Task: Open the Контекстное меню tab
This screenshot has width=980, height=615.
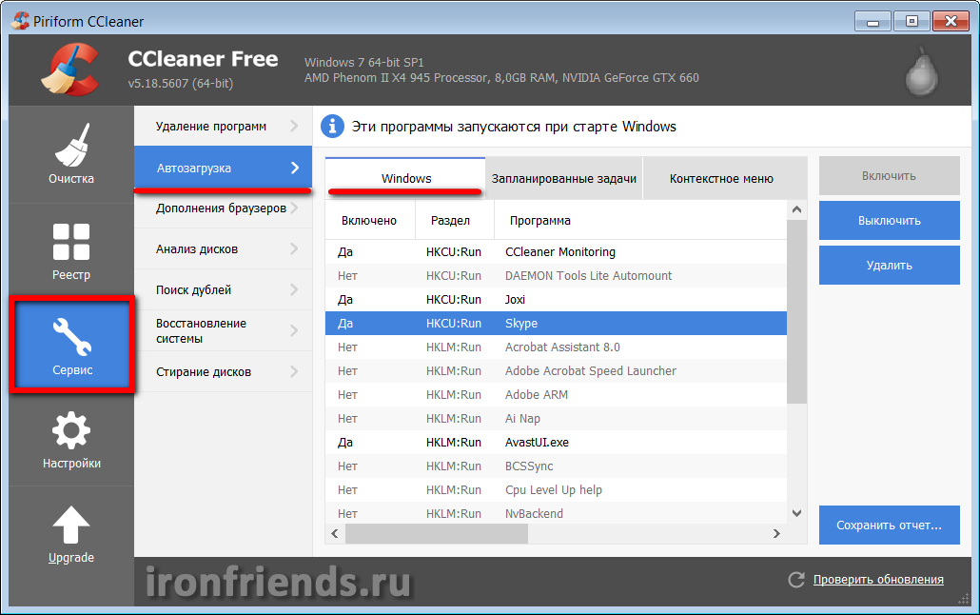Action: (721, 178)
